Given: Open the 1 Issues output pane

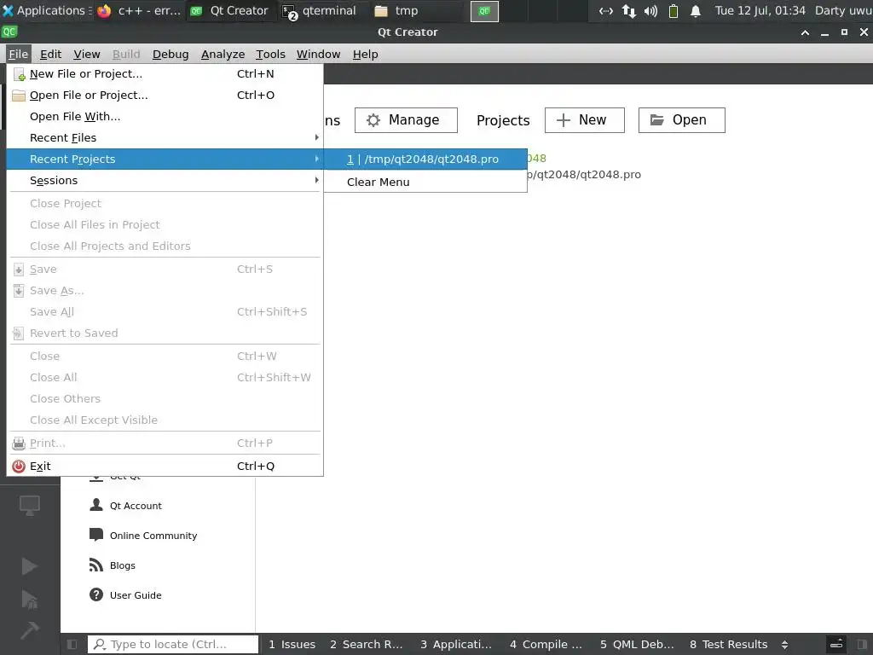Looking at the screenshot, I should click(x=292, y=645).
